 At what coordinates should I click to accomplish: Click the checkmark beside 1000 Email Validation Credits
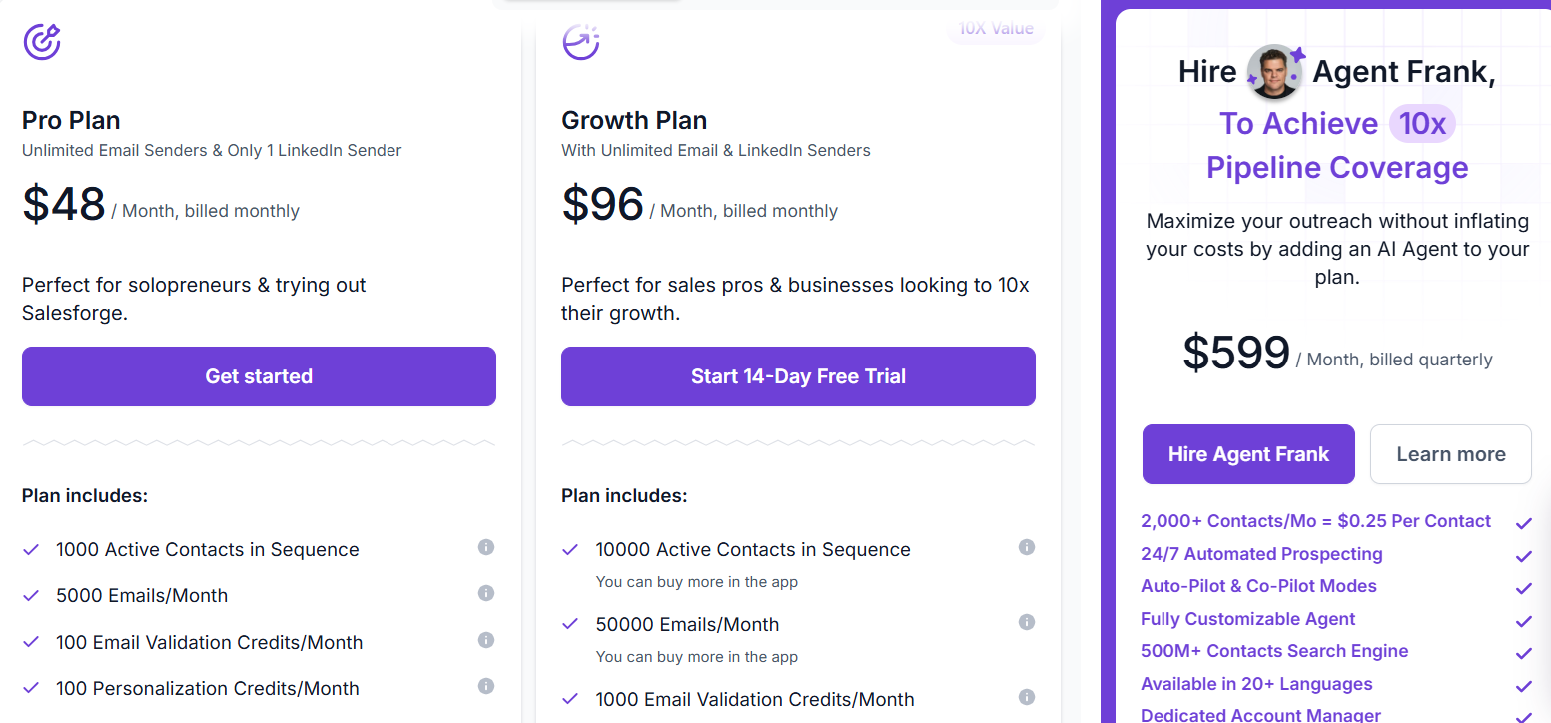click(x=571, y=699)
